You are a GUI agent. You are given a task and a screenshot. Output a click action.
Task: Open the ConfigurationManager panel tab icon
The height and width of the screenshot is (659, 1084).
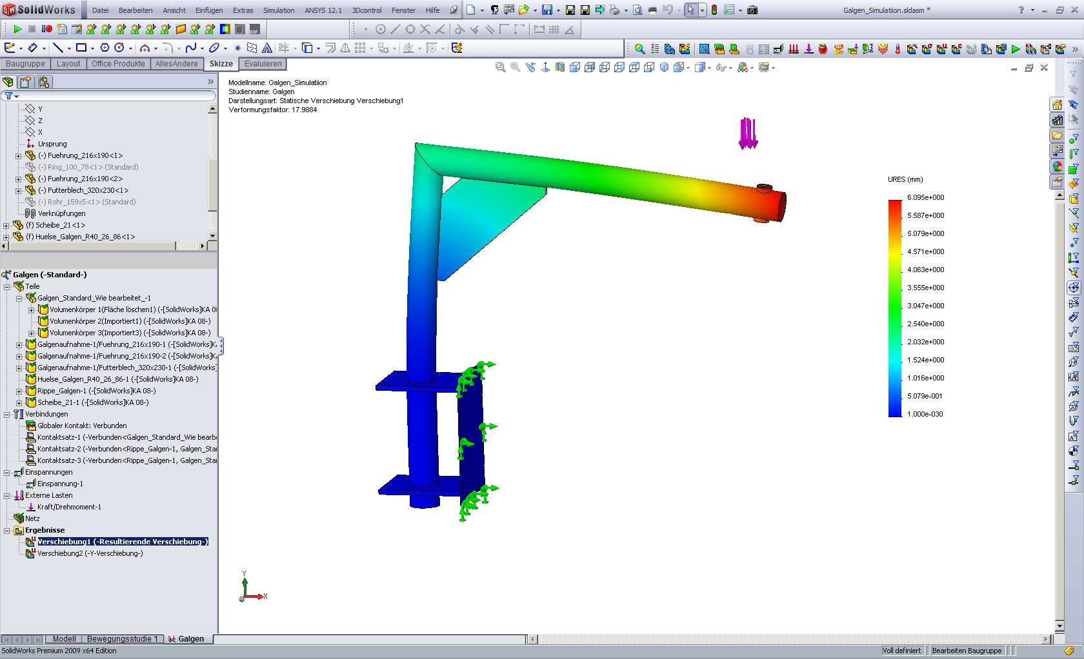click(43, 82)
